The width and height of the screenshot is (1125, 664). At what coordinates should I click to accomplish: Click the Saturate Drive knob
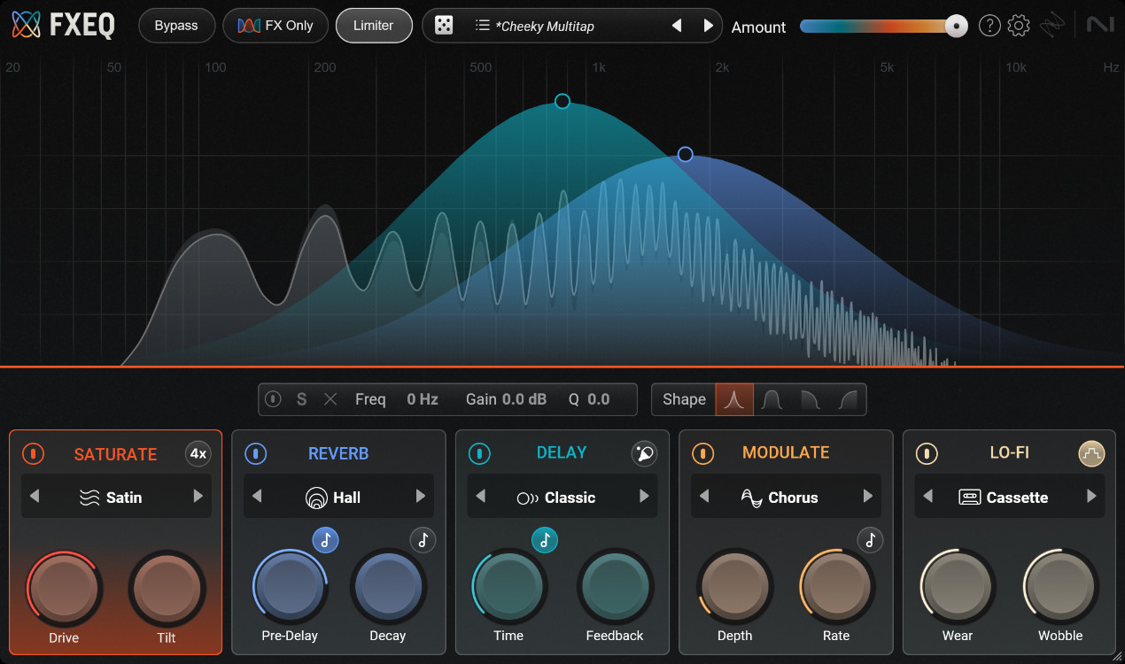tap(65, 588)
